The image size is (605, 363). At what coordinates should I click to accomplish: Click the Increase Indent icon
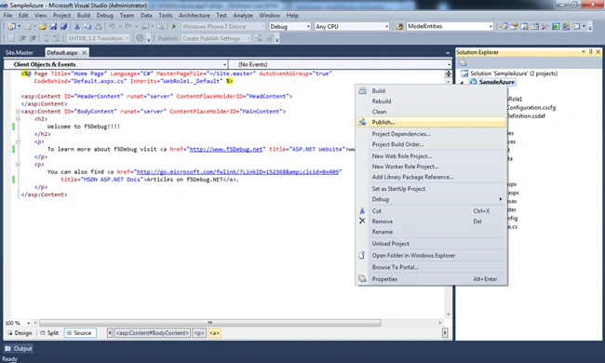(x=33, y=38)
